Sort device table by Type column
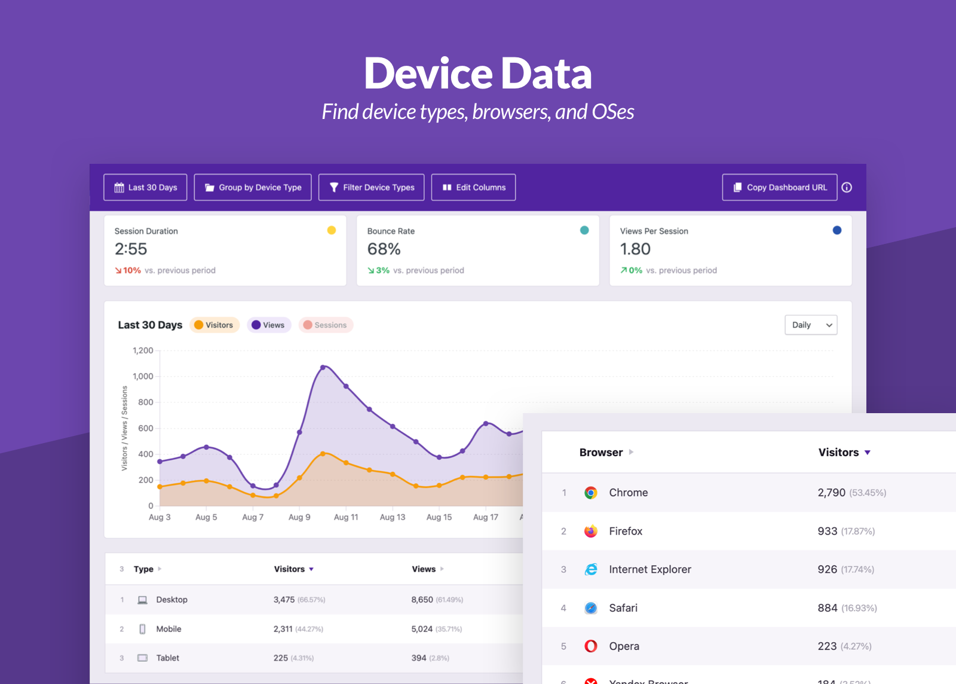The height and width of the screenshot is (684, 956). pos(147,569)
